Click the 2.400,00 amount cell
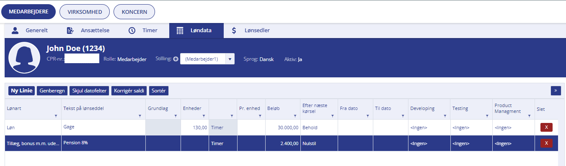Viewport: 566px width, 166px height. pyautogui.click(x=283, y=143)
